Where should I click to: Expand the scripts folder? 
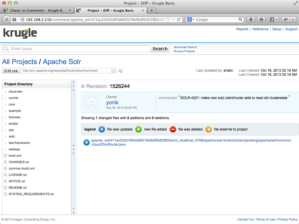click(x=6, y=124)
